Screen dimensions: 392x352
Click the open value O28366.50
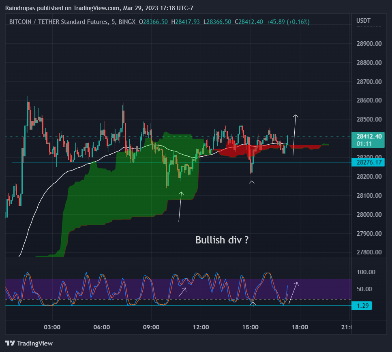coord(153,22)
